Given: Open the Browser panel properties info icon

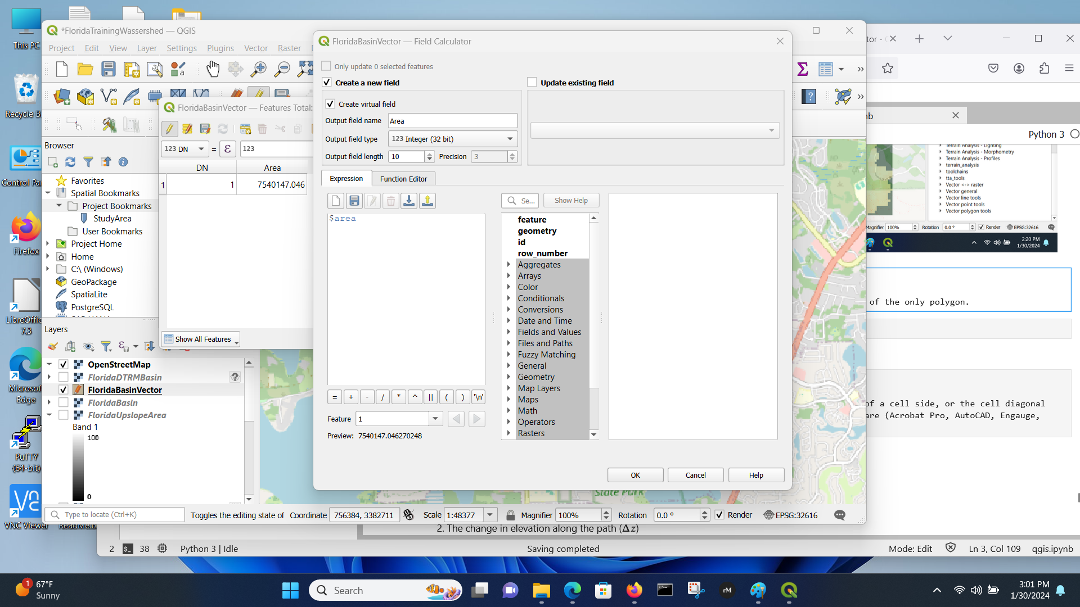Looking at the screenshot, I should (x=123, y=162).
